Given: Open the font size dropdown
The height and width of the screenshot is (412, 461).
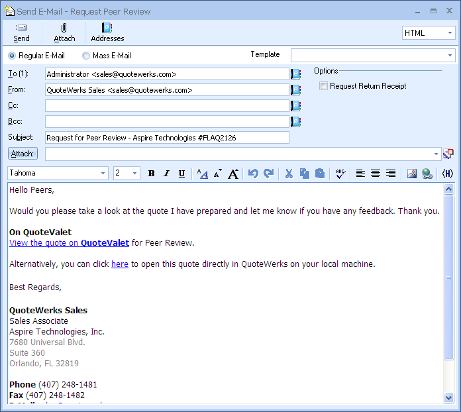Looking at the screenshot, I should click(x=127, y=173).
